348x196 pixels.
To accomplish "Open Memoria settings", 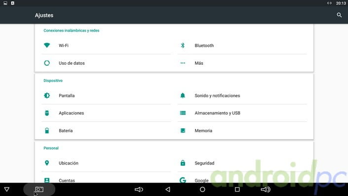I will [x=242, y=130].
